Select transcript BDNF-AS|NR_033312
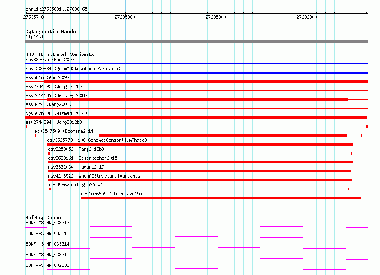The image size is (380, 275). [47, 233]
